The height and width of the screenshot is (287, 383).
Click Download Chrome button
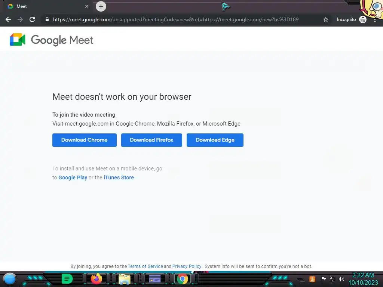pyautogui.click(x=85, y=140)
